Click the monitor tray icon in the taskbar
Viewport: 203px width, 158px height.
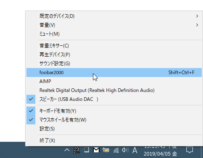[x=86, y=150]
